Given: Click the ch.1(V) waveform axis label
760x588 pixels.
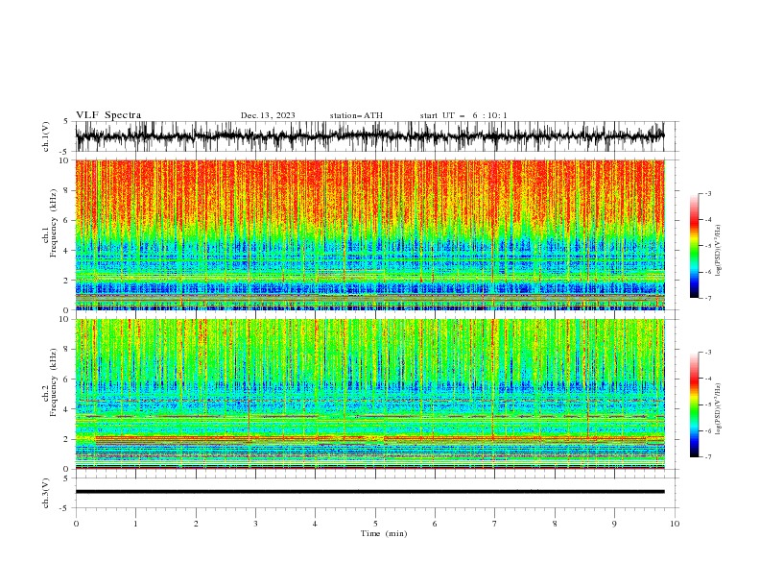Looking at the screenshot, I should click(x=46, y=136).
